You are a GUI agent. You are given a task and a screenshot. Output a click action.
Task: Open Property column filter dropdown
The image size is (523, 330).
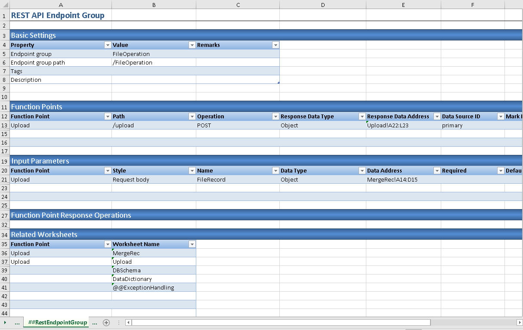tap(108, 45)
